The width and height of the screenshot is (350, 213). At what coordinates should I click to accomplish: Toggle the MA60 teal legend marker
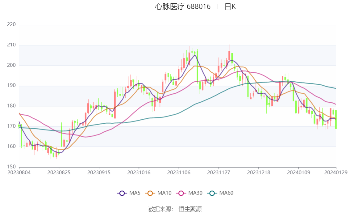coord(212,193)
